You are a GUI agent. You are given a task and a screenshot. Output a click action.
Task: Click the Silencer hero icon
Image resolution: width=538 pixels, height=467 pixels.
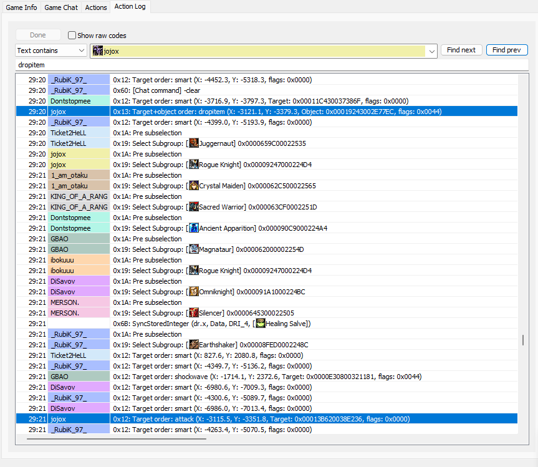click(x=194, y=312)
